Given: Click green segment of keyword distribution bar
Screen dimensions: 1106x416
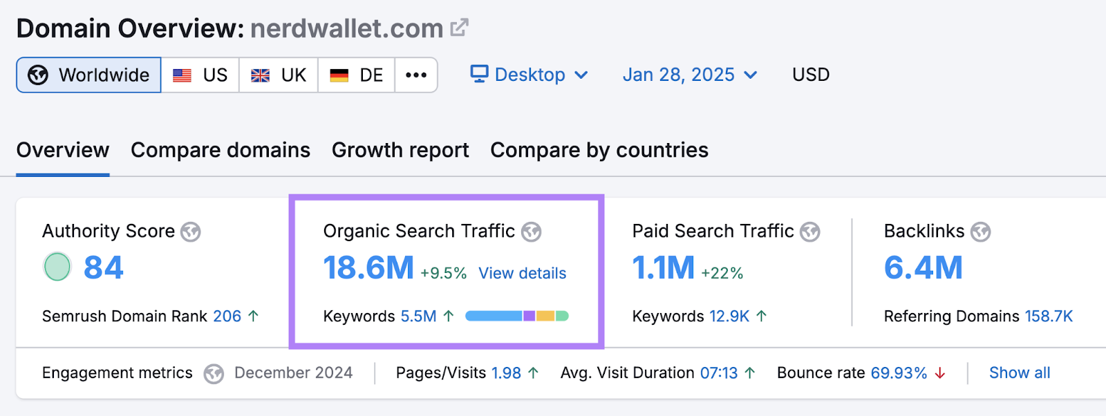Looking at the screenshot, I should 562,316.
